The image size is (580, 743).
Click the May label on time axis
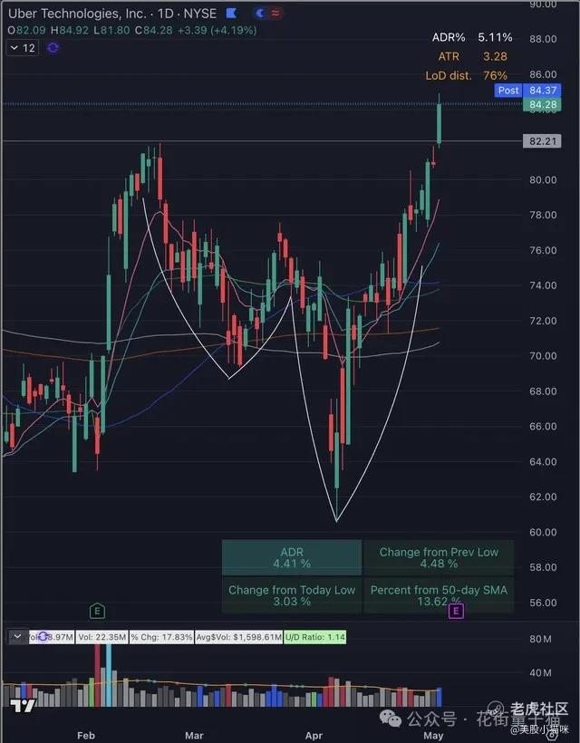pos(433,736)
